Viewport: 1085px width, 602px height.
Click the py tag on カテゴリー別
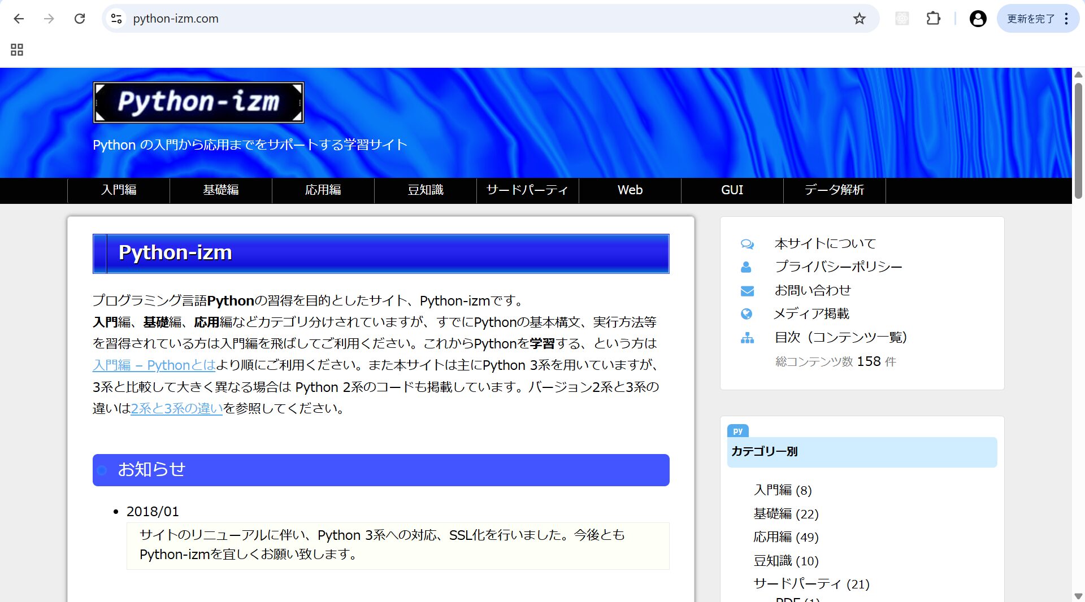pyautogui.click(x=738, y=431)
